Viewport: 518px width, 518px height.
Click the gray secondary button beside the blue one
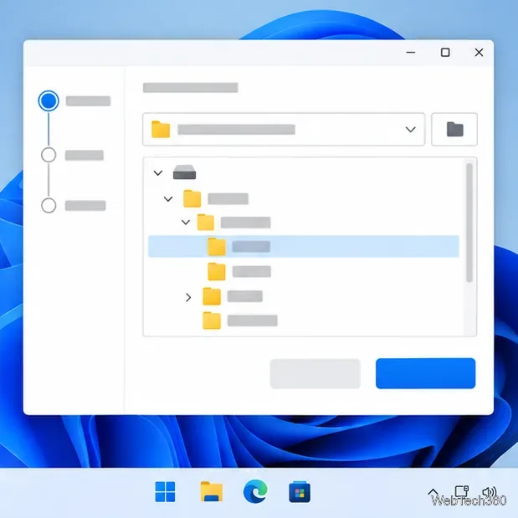click(x=315, y=373)
